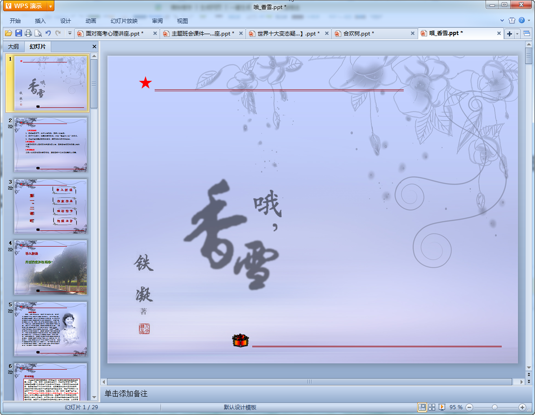535x415 pixels.
Task: Select slide 6 thumbnail
Action: (50, 382)
